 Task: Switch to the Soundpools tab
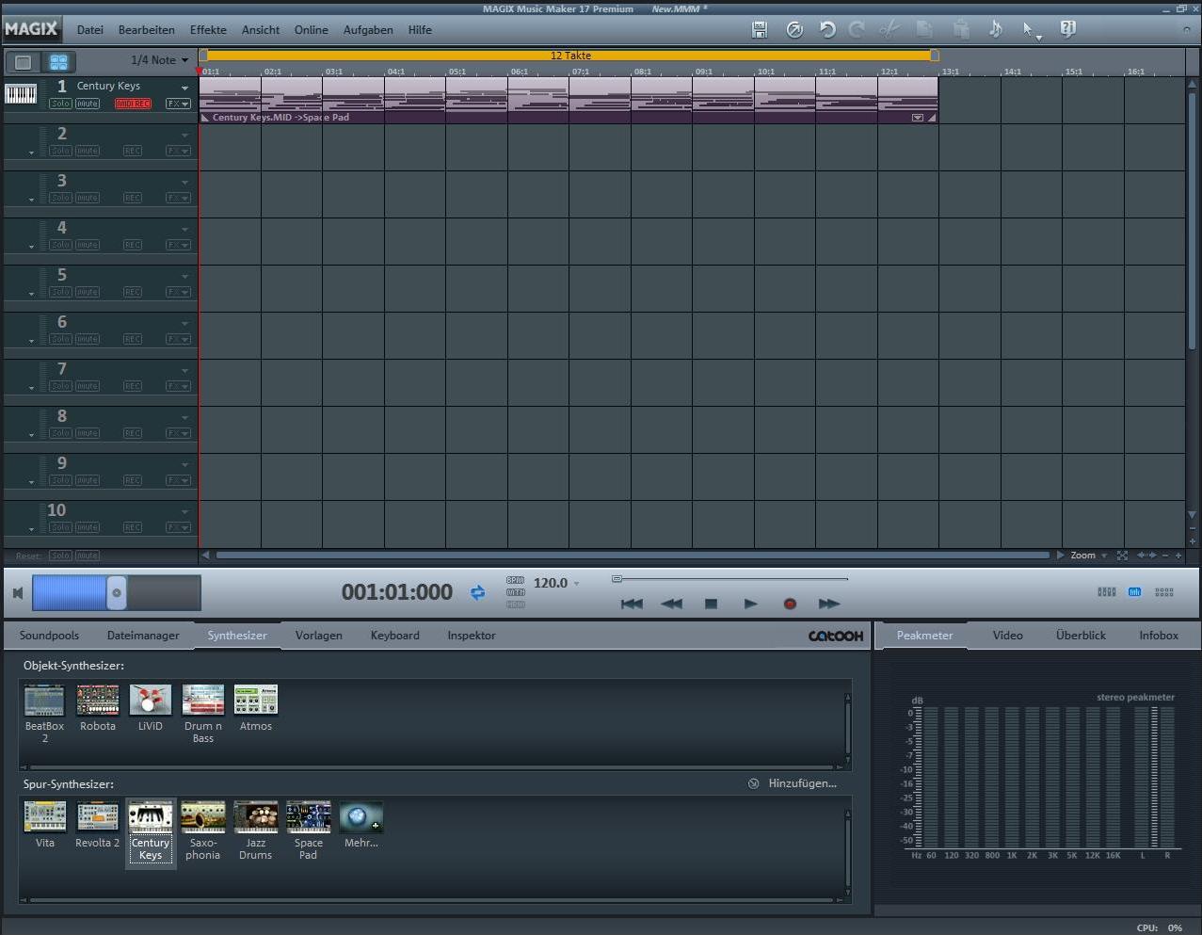pos(49,635)
